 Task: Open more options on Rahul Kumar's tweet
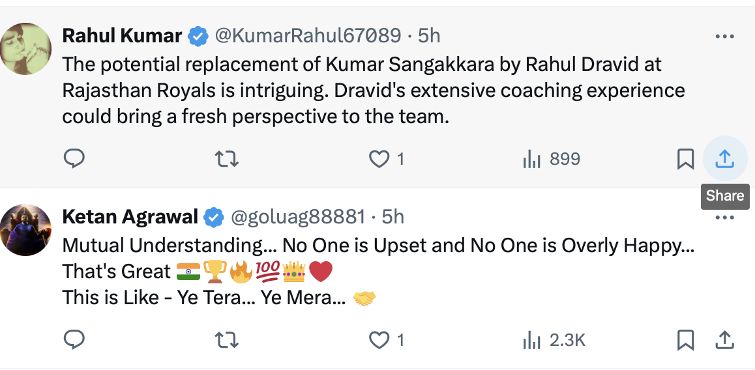(x=725, y=37)
